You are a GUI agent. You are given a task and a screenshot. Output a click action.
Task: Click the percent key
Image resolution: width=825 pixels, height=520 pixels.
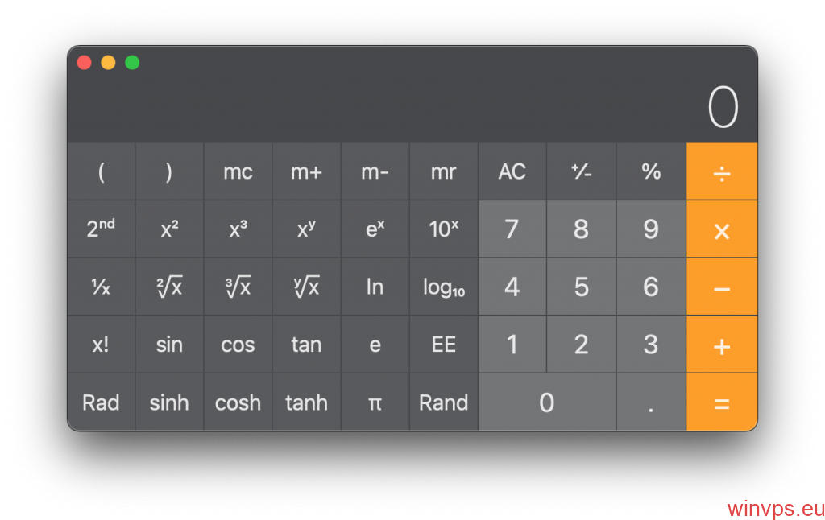(651, 171)
